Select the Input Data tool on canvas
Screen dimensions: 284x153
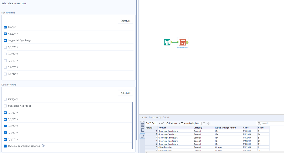167,42
